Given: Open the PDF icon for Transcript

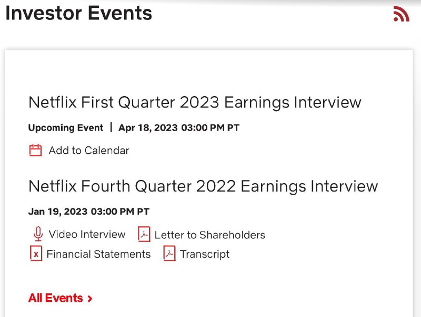Looking at the screenshot, I should pyautogui.click(x=169, y=254).
